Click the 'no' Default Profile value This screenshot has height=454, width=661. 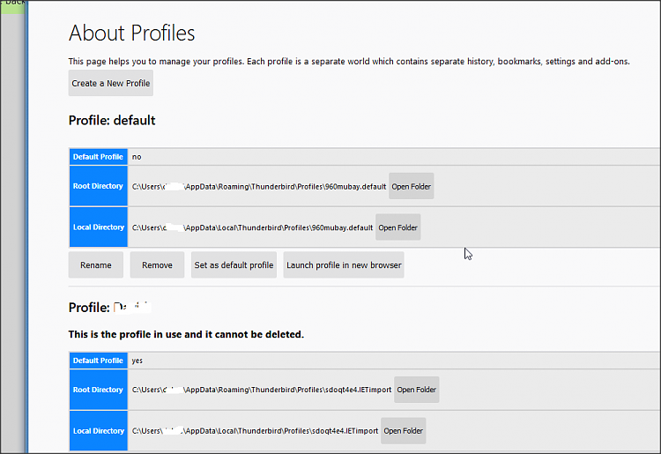137,157
